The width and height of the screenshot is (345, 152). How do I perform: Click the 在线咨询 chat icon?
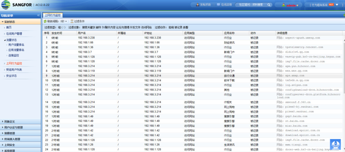tap(218, 5)
